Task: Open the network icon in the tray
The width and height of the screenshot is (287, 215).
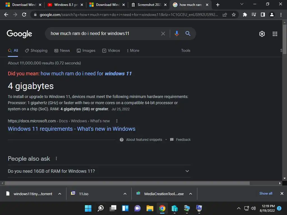Action: click(246, 208)
